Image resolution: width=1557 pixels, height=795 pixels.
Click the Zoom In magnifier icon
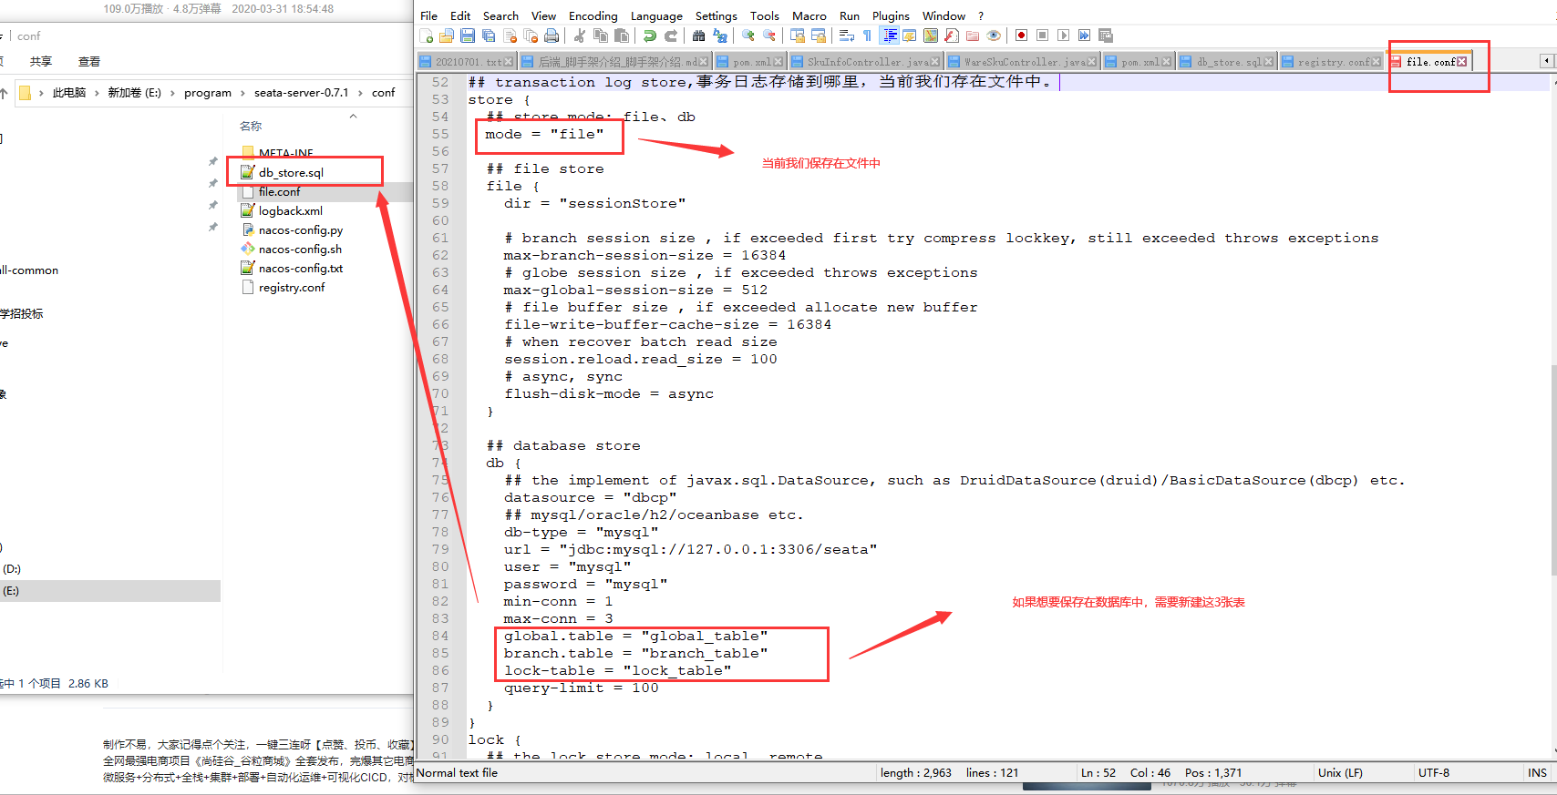[x=748, y=36]
